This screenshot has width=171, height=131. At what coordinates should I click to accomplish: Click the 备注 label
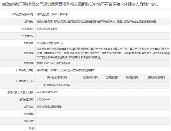[31, 128]
